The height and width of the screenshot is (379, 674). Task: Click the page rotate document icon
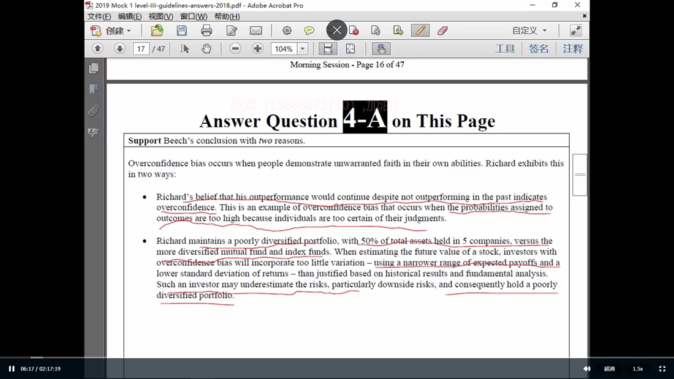pyautogui.click(x=376, y=31)
